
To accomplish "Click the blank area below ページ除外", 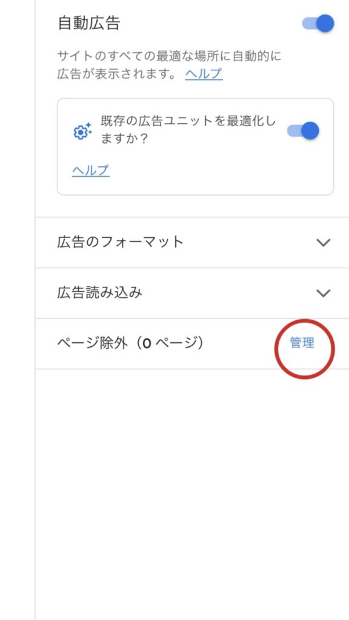I will (192, 494).
